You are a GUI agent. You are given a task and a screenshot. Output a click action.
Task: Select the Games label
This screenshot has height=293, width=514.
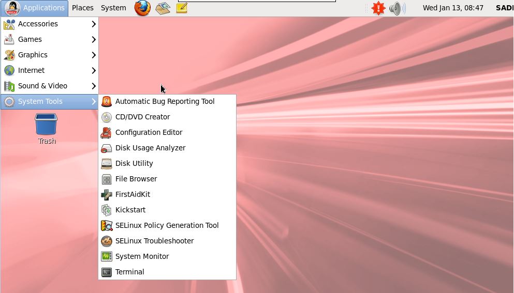[x=30, y=39]
